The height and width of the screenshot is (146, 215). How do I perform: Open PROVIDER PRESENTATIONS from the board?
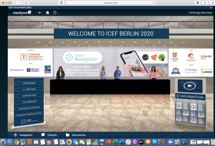pyautogui.click(x=29, y=114)
